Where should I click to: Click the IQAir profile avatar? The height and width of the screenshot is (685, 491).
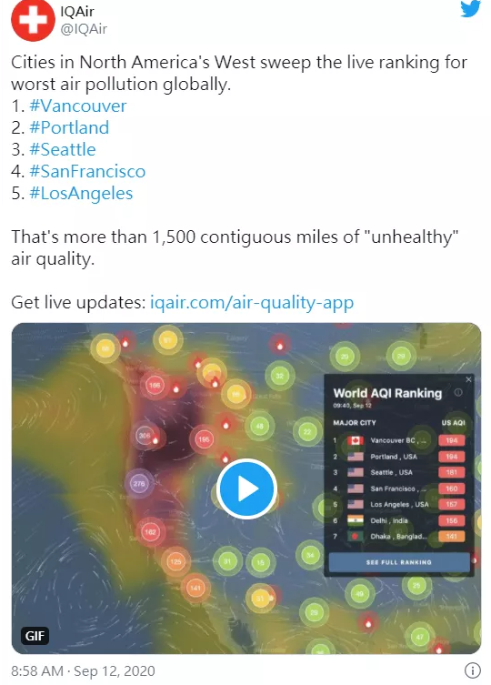[x=33, y=20]
